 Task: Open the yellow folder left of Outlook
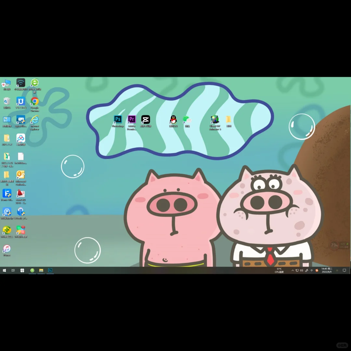click(x=7, y=178)
